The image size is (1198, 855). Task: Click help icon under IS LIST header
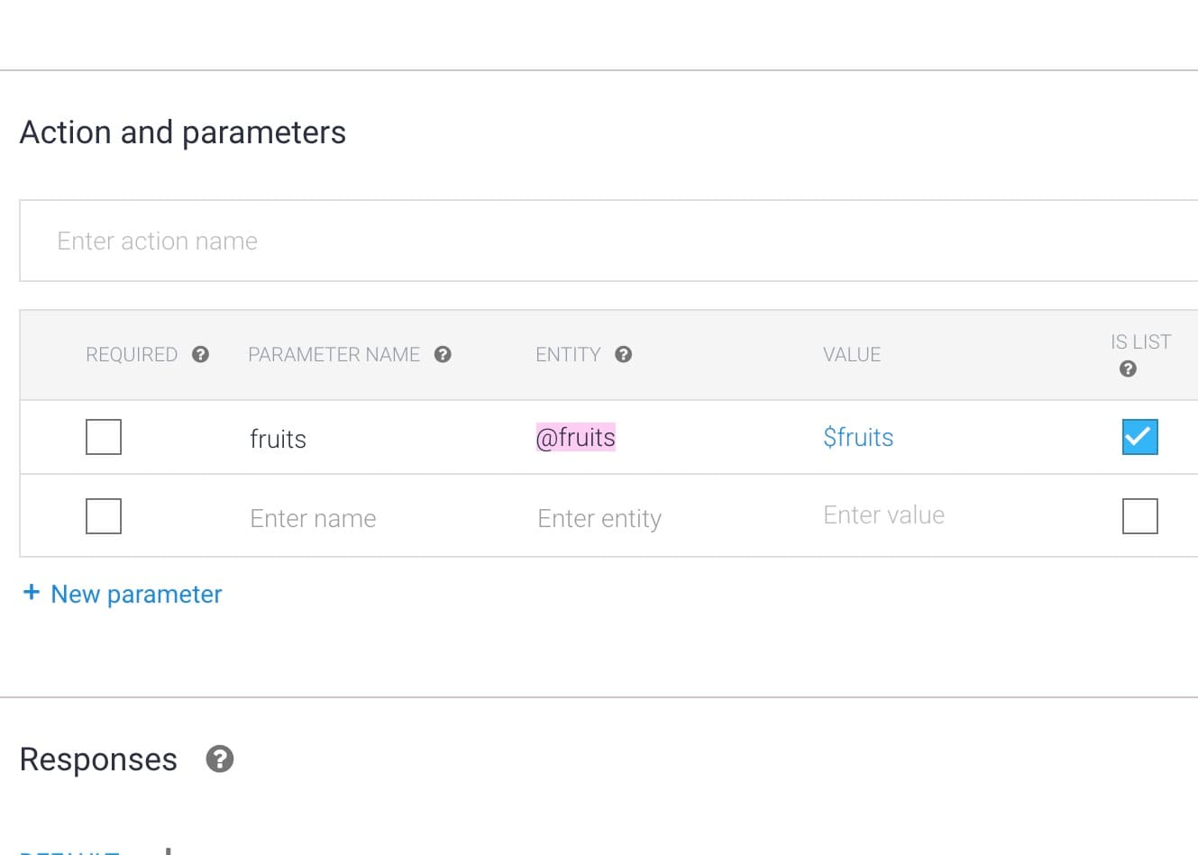click(x=1128, y=368)
